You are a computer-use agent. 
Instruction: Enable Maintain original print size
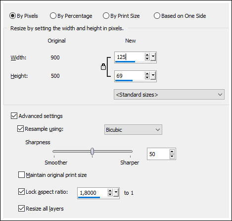pos(21,175)
